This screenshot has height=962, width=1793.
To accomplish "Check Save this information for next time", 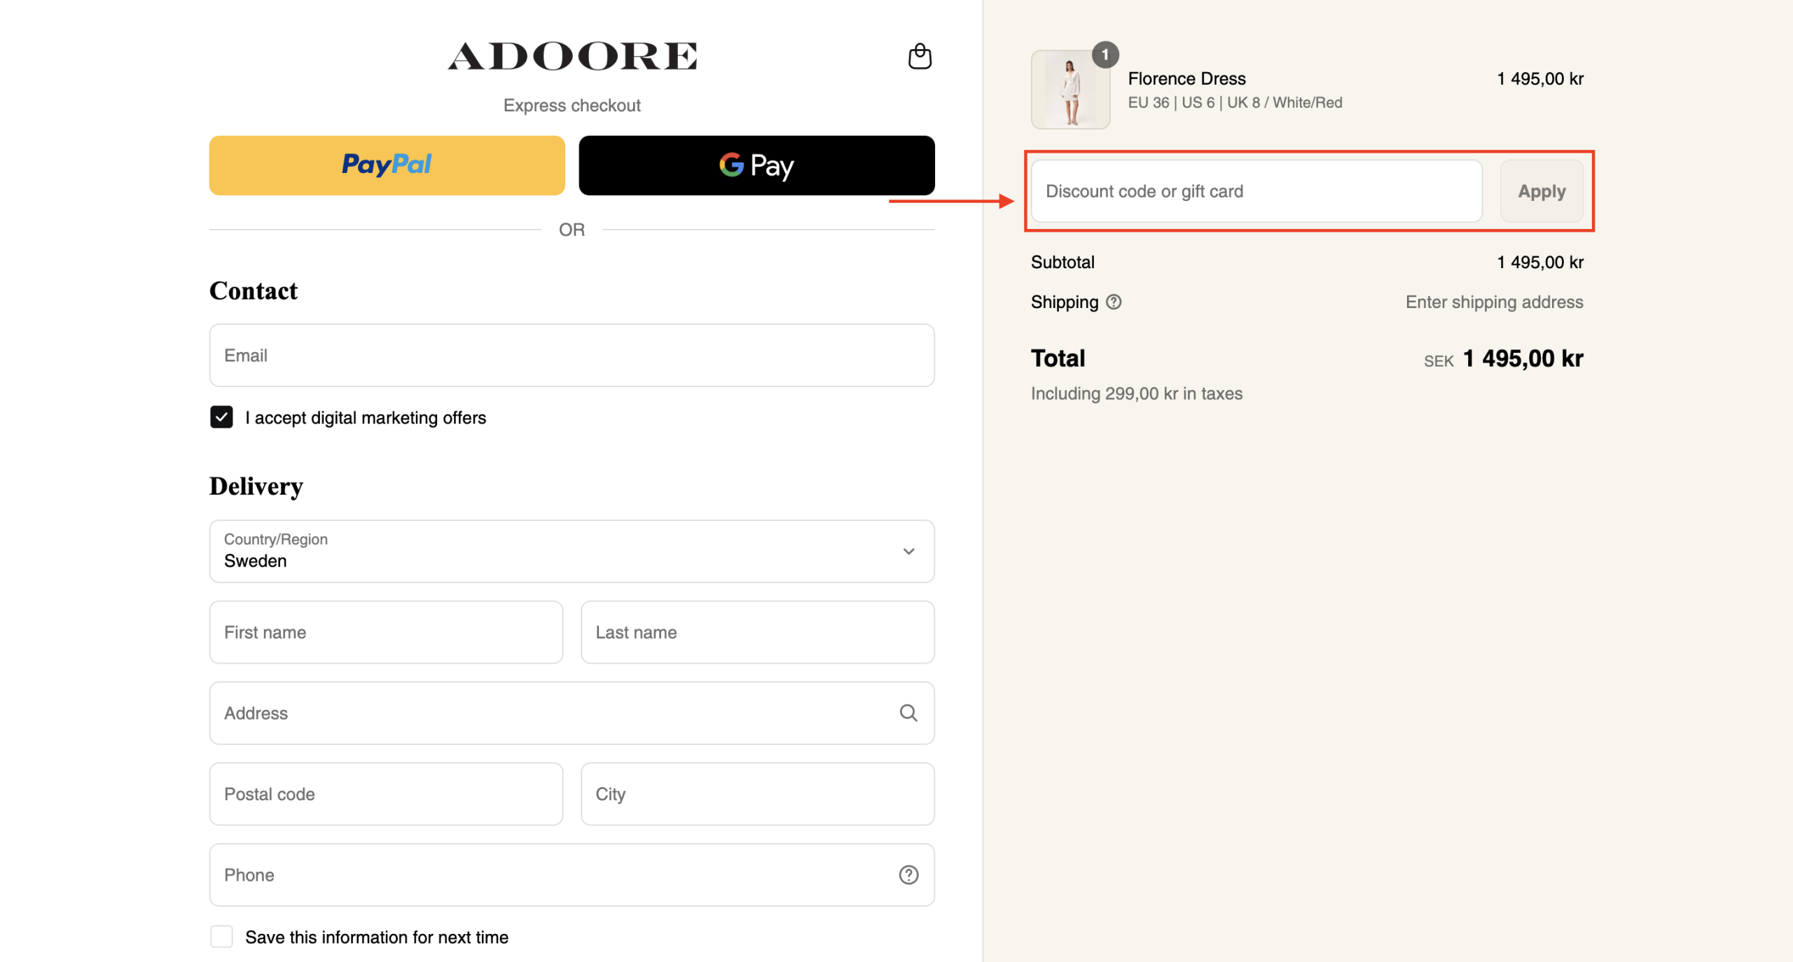I will [221, 936].
